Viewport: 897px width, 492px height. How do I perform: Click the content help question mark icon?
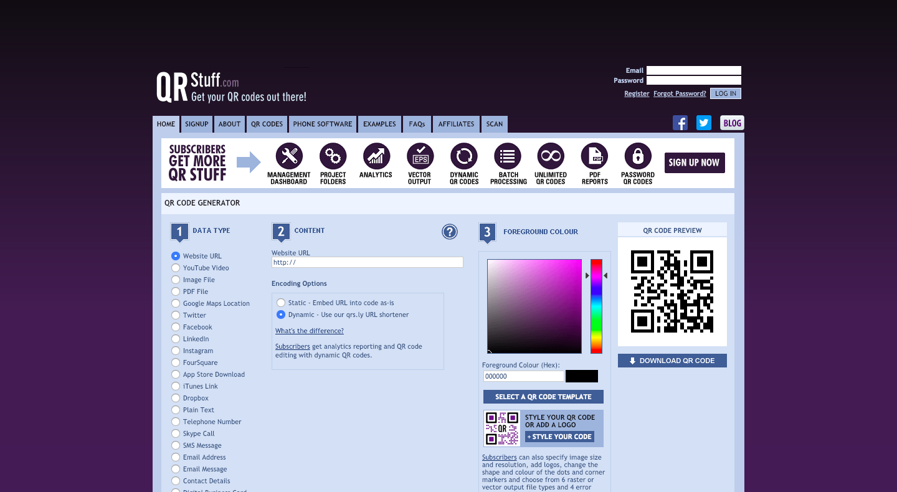450,232
